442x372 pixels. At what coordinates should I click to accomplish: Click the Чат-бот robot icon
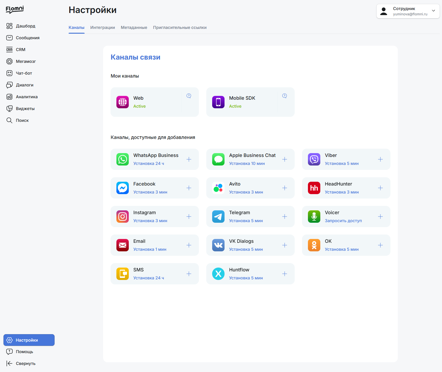tap(9, 73)
